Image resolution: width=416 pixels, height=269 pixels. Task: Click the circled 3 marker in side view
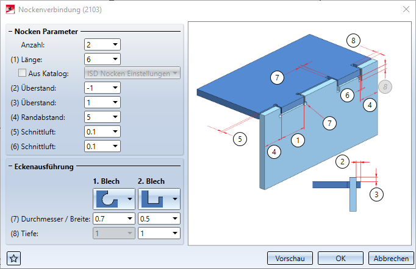(376, 195)
